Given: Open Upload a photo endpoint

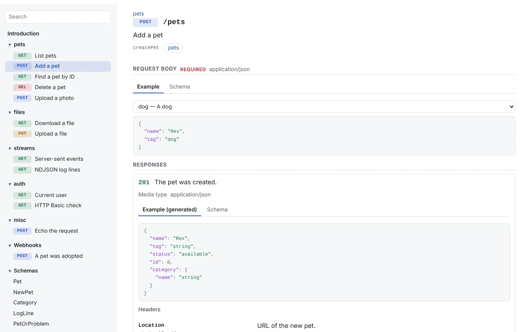Looking at the screenshot, I should coord(58,98).
